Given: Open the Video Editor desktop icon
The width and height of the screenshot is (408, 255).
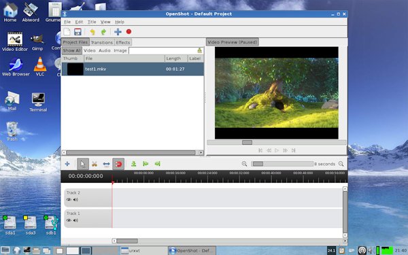Looking at the screenshot, I should [x=14, y=41].
